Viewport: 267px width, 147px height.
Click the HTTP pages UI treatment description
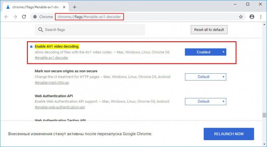pyautogui.click(x=103, y=77)
